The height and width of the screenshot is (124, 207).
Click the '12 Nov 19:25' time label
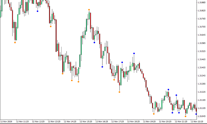(149, 121)
